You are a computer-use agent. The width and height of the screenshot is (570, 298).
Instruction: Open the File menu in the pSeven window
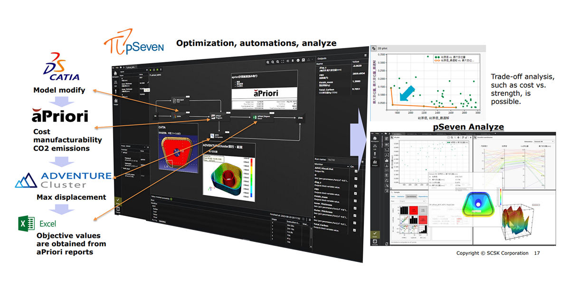pos(113,67)
